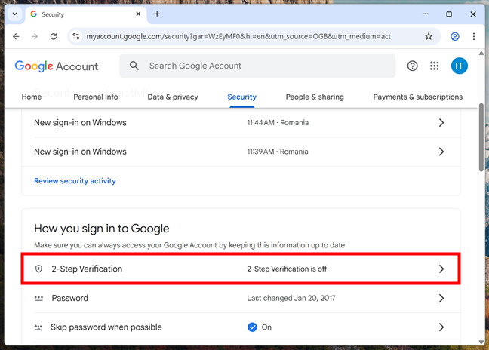The height and width of the screenshot is (350, 489).
Task: Click the scrollbar up arrow
Action: coord(481,54)
